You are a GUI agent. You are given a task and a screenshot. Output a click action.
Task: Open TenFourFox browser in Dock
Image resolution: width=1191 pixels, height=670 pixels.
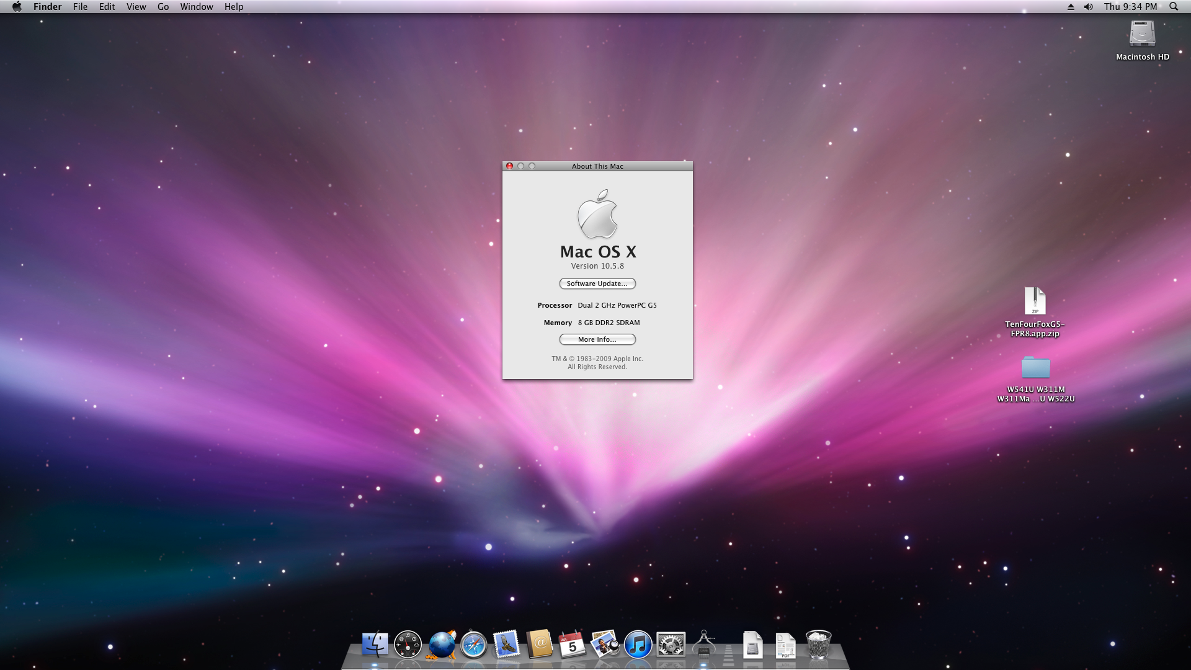point(442,645)
